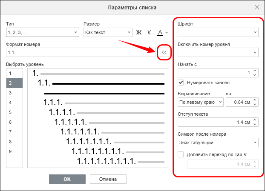The height and width of the screenshot is (191, 265).
Task: Close the Параметры списка dialog
Action: (x=257, y=7)
